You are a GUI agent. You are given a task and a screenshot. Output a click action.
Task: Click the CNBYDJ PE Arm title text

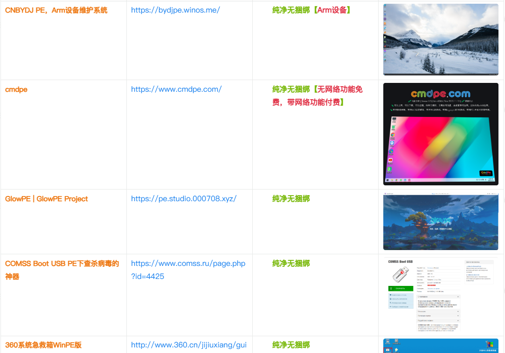coord(56,10)
